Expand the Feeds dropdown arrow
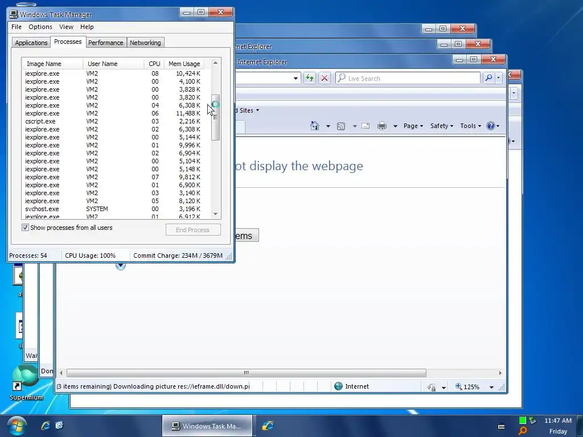Screen dimensions: 583x437 (x=355, y=126)
